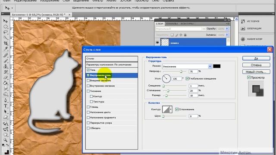Select the Paint Bucket tool

pos(6,83)
